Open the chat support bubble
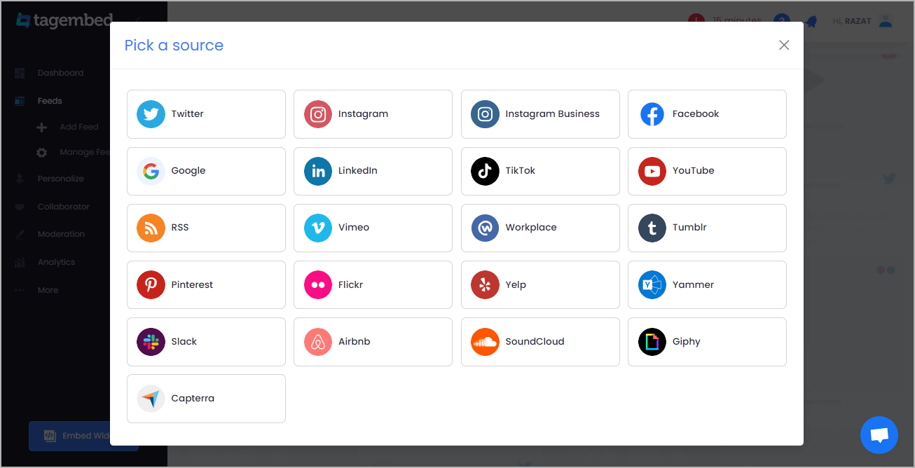 tap(879, 435)
